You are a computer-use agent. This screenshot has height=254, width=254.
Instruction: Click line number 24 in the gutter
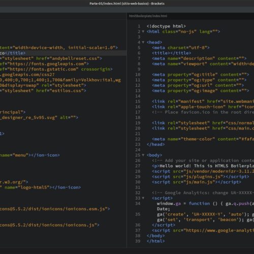pos(138,150)
